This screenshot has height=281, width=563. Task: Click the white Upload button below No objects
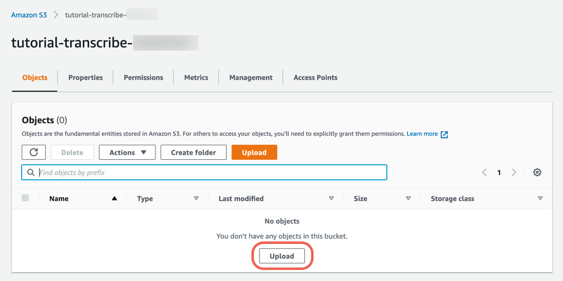[x=282, y=256]
